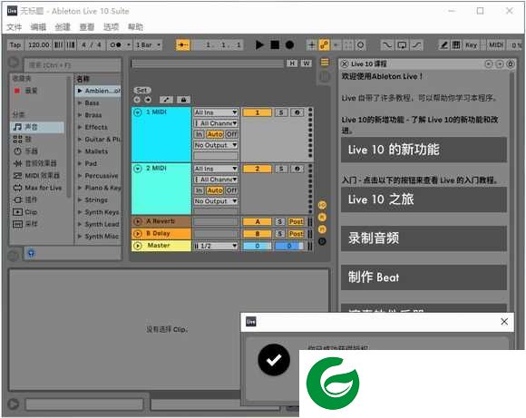Click the Session Record circle button
Image resolution: width=526 pixels, height=418 pixels.
tap(361, 44)
